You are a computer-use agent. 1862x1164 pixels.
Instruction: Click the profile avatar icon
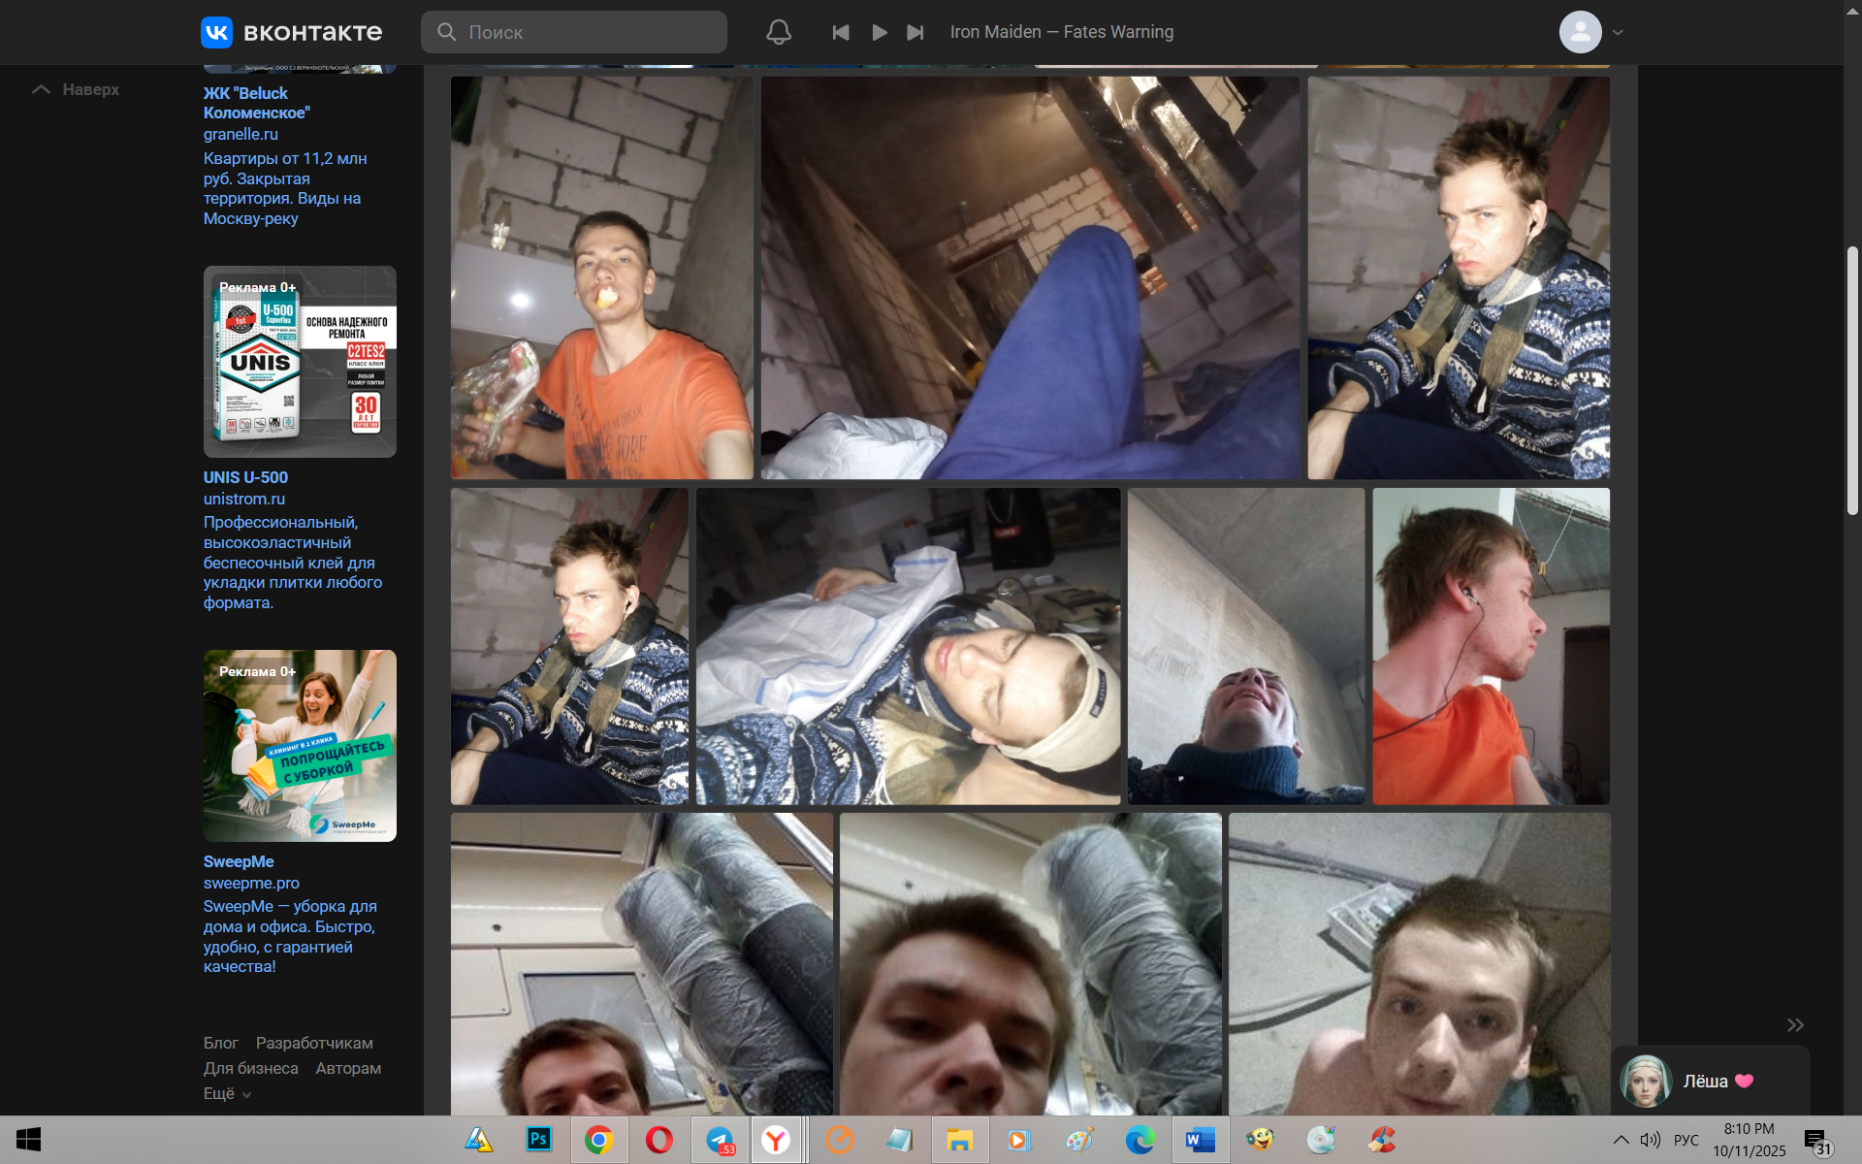pos(1579,32)
